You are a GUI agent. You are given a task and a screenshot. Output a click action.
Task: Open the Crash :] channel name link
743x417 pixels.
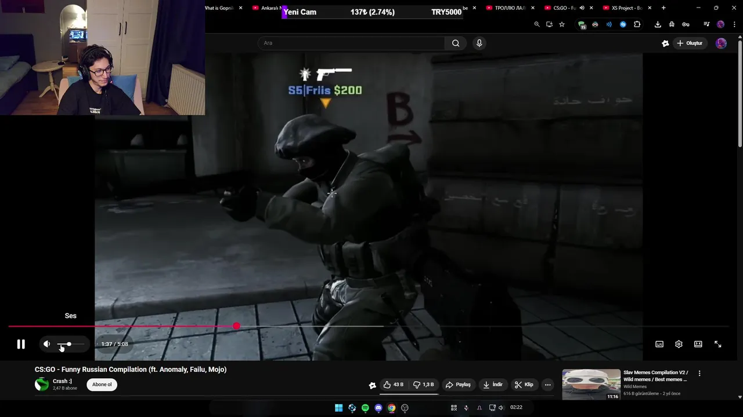tap(62, 381)
